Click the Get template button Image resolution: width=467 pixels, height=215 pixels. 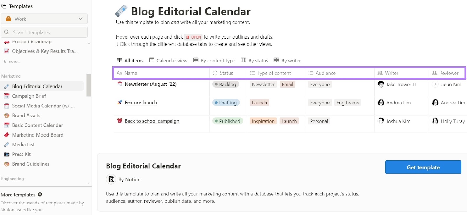pyautogui.click(x=423, y=167)
